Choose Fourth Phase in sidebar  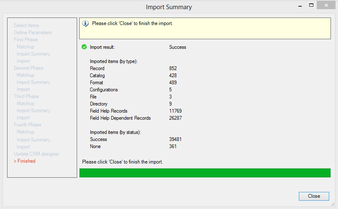[x=28, y=125]
